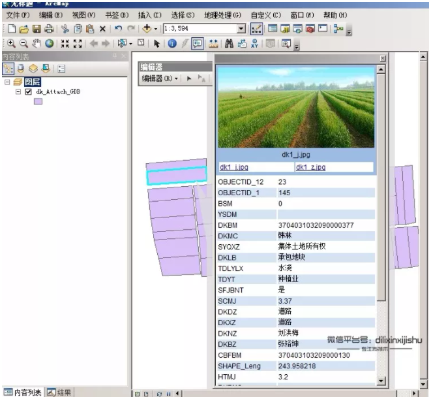Click the Fixed Zoom Out icon
Viewport: 431px width, 399px height.
pos(78,43)
